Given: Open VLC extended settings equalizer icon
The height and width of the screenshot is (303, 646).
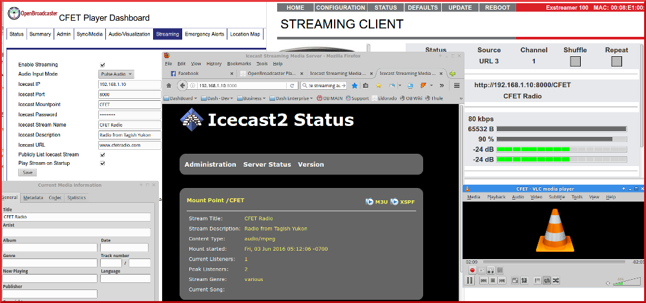Looking at the screenshot, I should coord(524,281).
